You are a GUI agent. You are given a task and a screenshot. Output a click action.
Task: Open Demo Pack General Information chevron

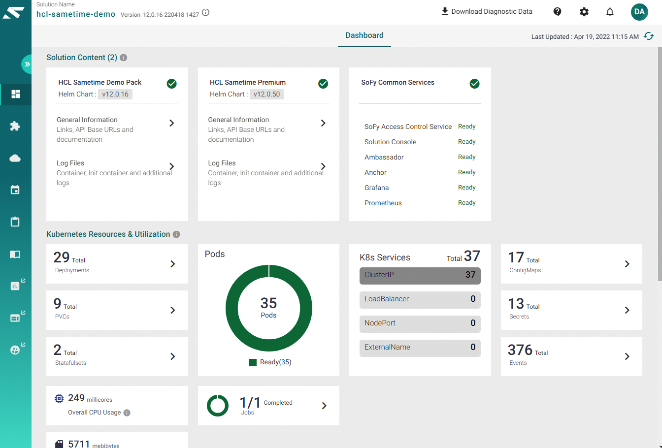pos(172,123)
